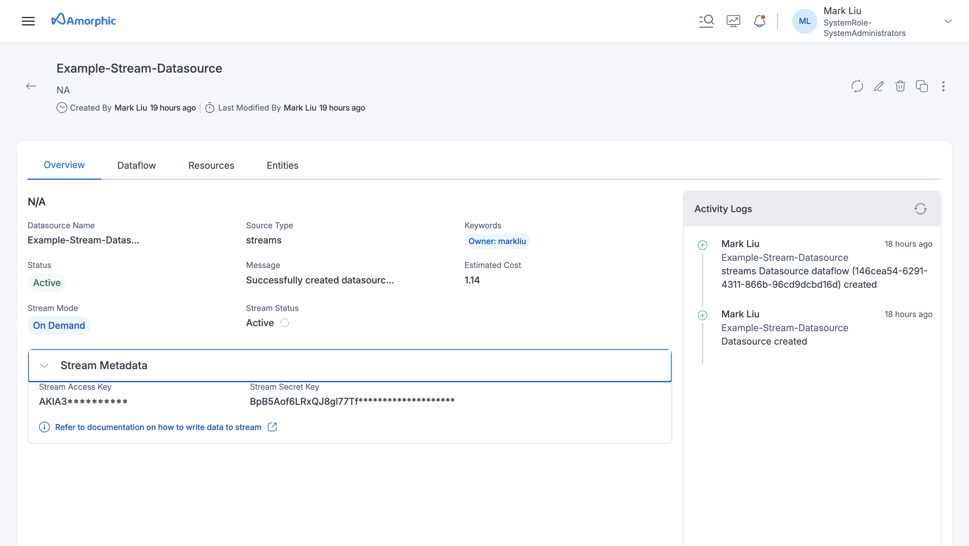Click the clone datasource icon
This screenshot has width=969, height=546.
click(922, 86)
